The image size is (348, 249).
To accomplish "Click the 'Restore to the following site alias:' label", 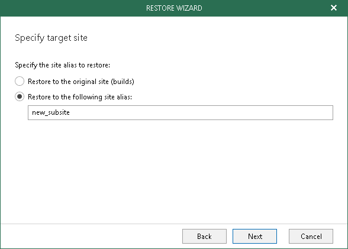I will [80, 97].
